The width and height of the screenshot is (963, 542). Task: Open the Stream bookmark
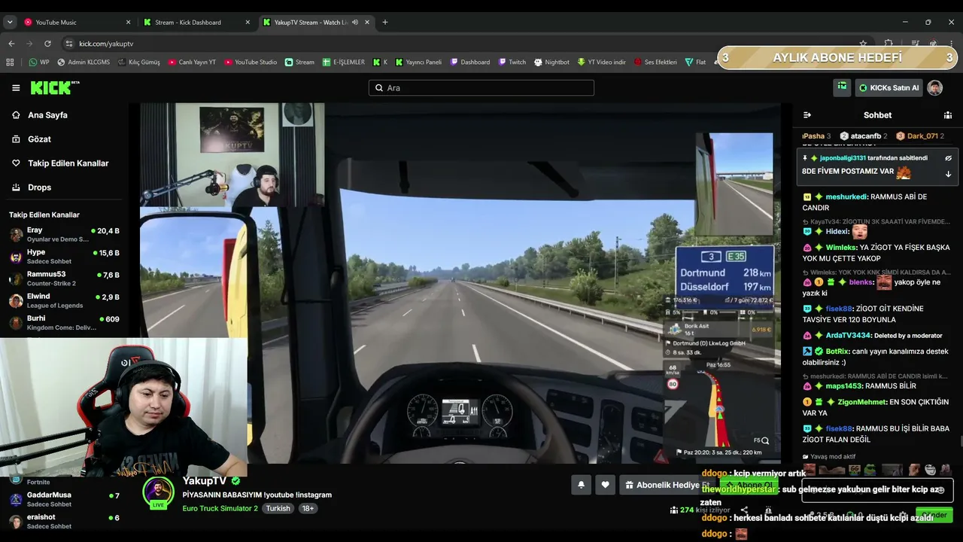tap(299, 62)
